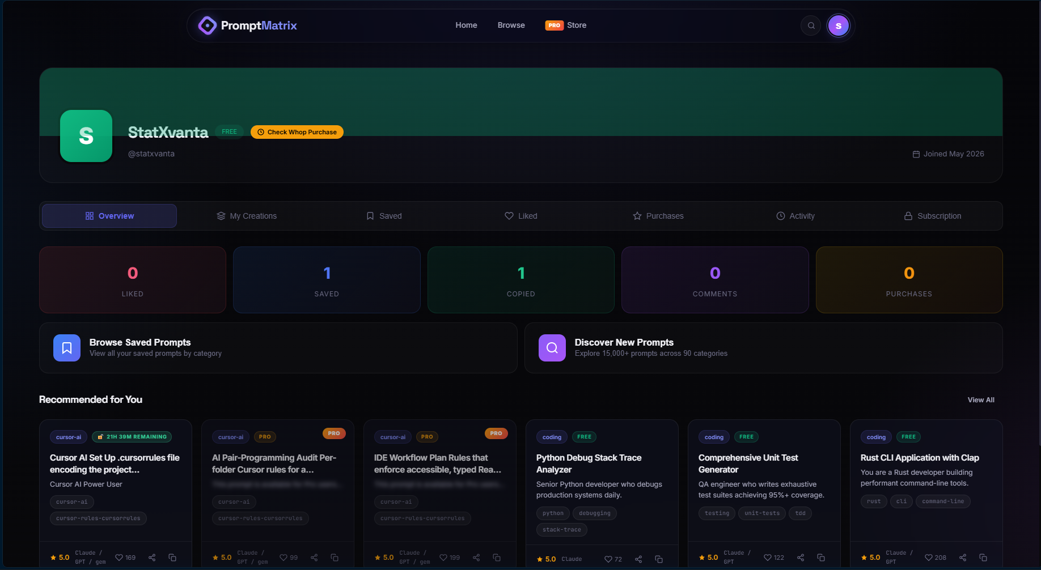Image resolution: width=1041 pixels, height=570 pixels.
Task: Click the FREE badge beside StatXvanta
Action: point(229,132)
